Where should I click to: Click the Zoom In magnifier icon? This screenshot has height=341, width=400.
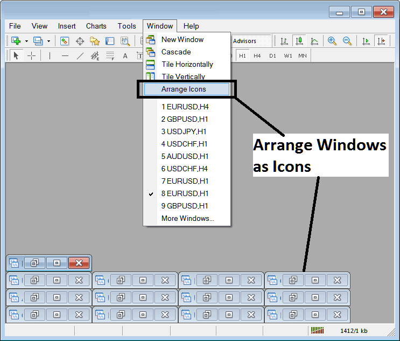pyautogui.click(x=332, y=41)
